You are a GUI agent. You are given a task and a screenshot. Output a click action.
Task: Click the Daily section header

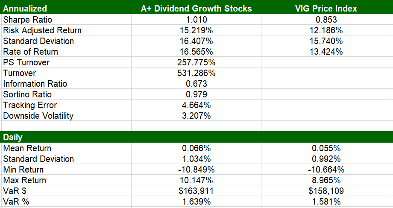(13, 137)
